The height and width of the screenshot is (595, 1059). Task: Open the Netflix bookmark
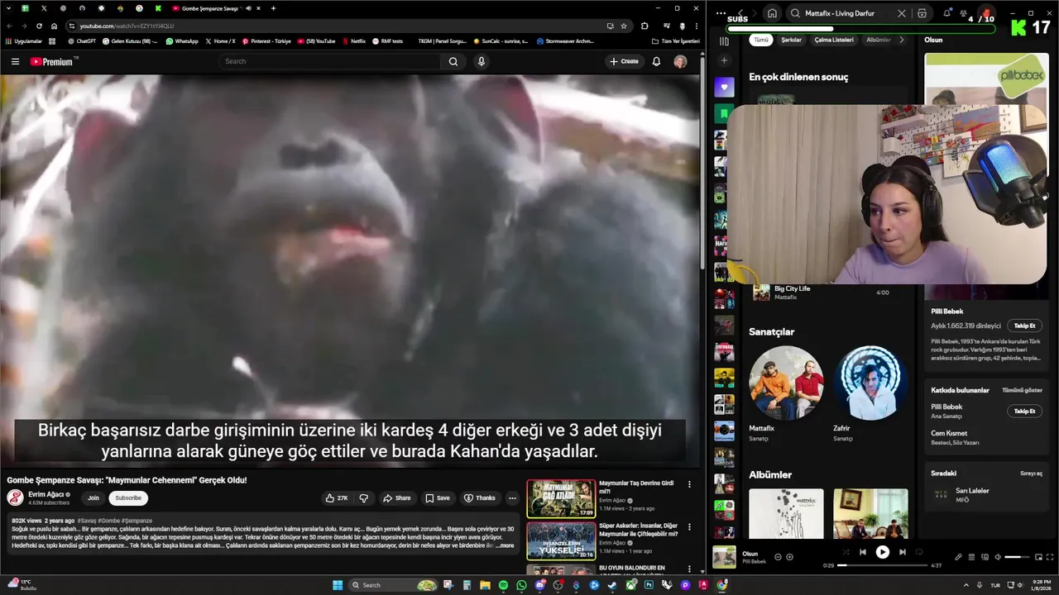(x=353, y=40)
